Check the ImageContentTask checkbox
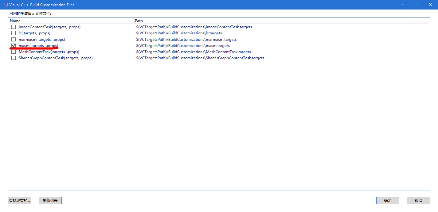The width and height of the screenshot is (438, 212). pos(14,27)
